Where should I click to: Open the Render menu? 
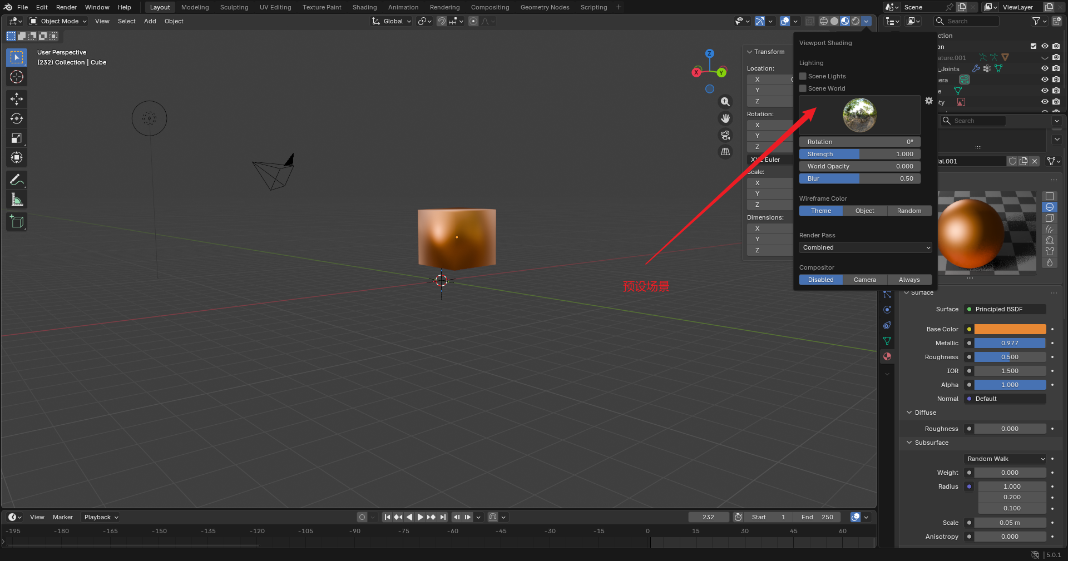(x=66, y=7)
